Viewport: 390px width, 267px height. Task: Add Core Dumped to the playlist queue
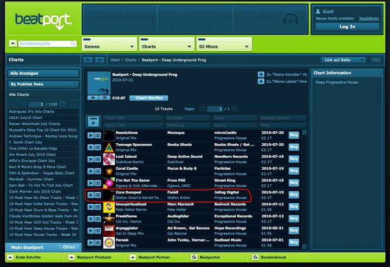pos(98,195)
